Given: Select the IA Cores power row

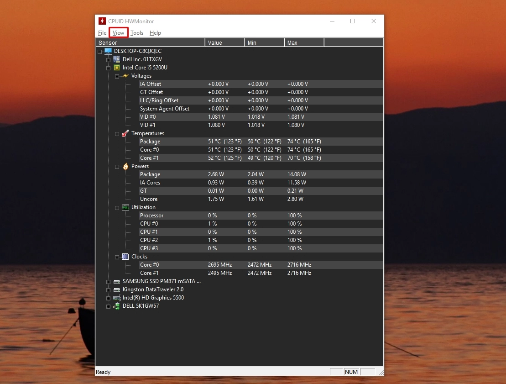Looking at the screenshot, I should click(x=261, y=183).
